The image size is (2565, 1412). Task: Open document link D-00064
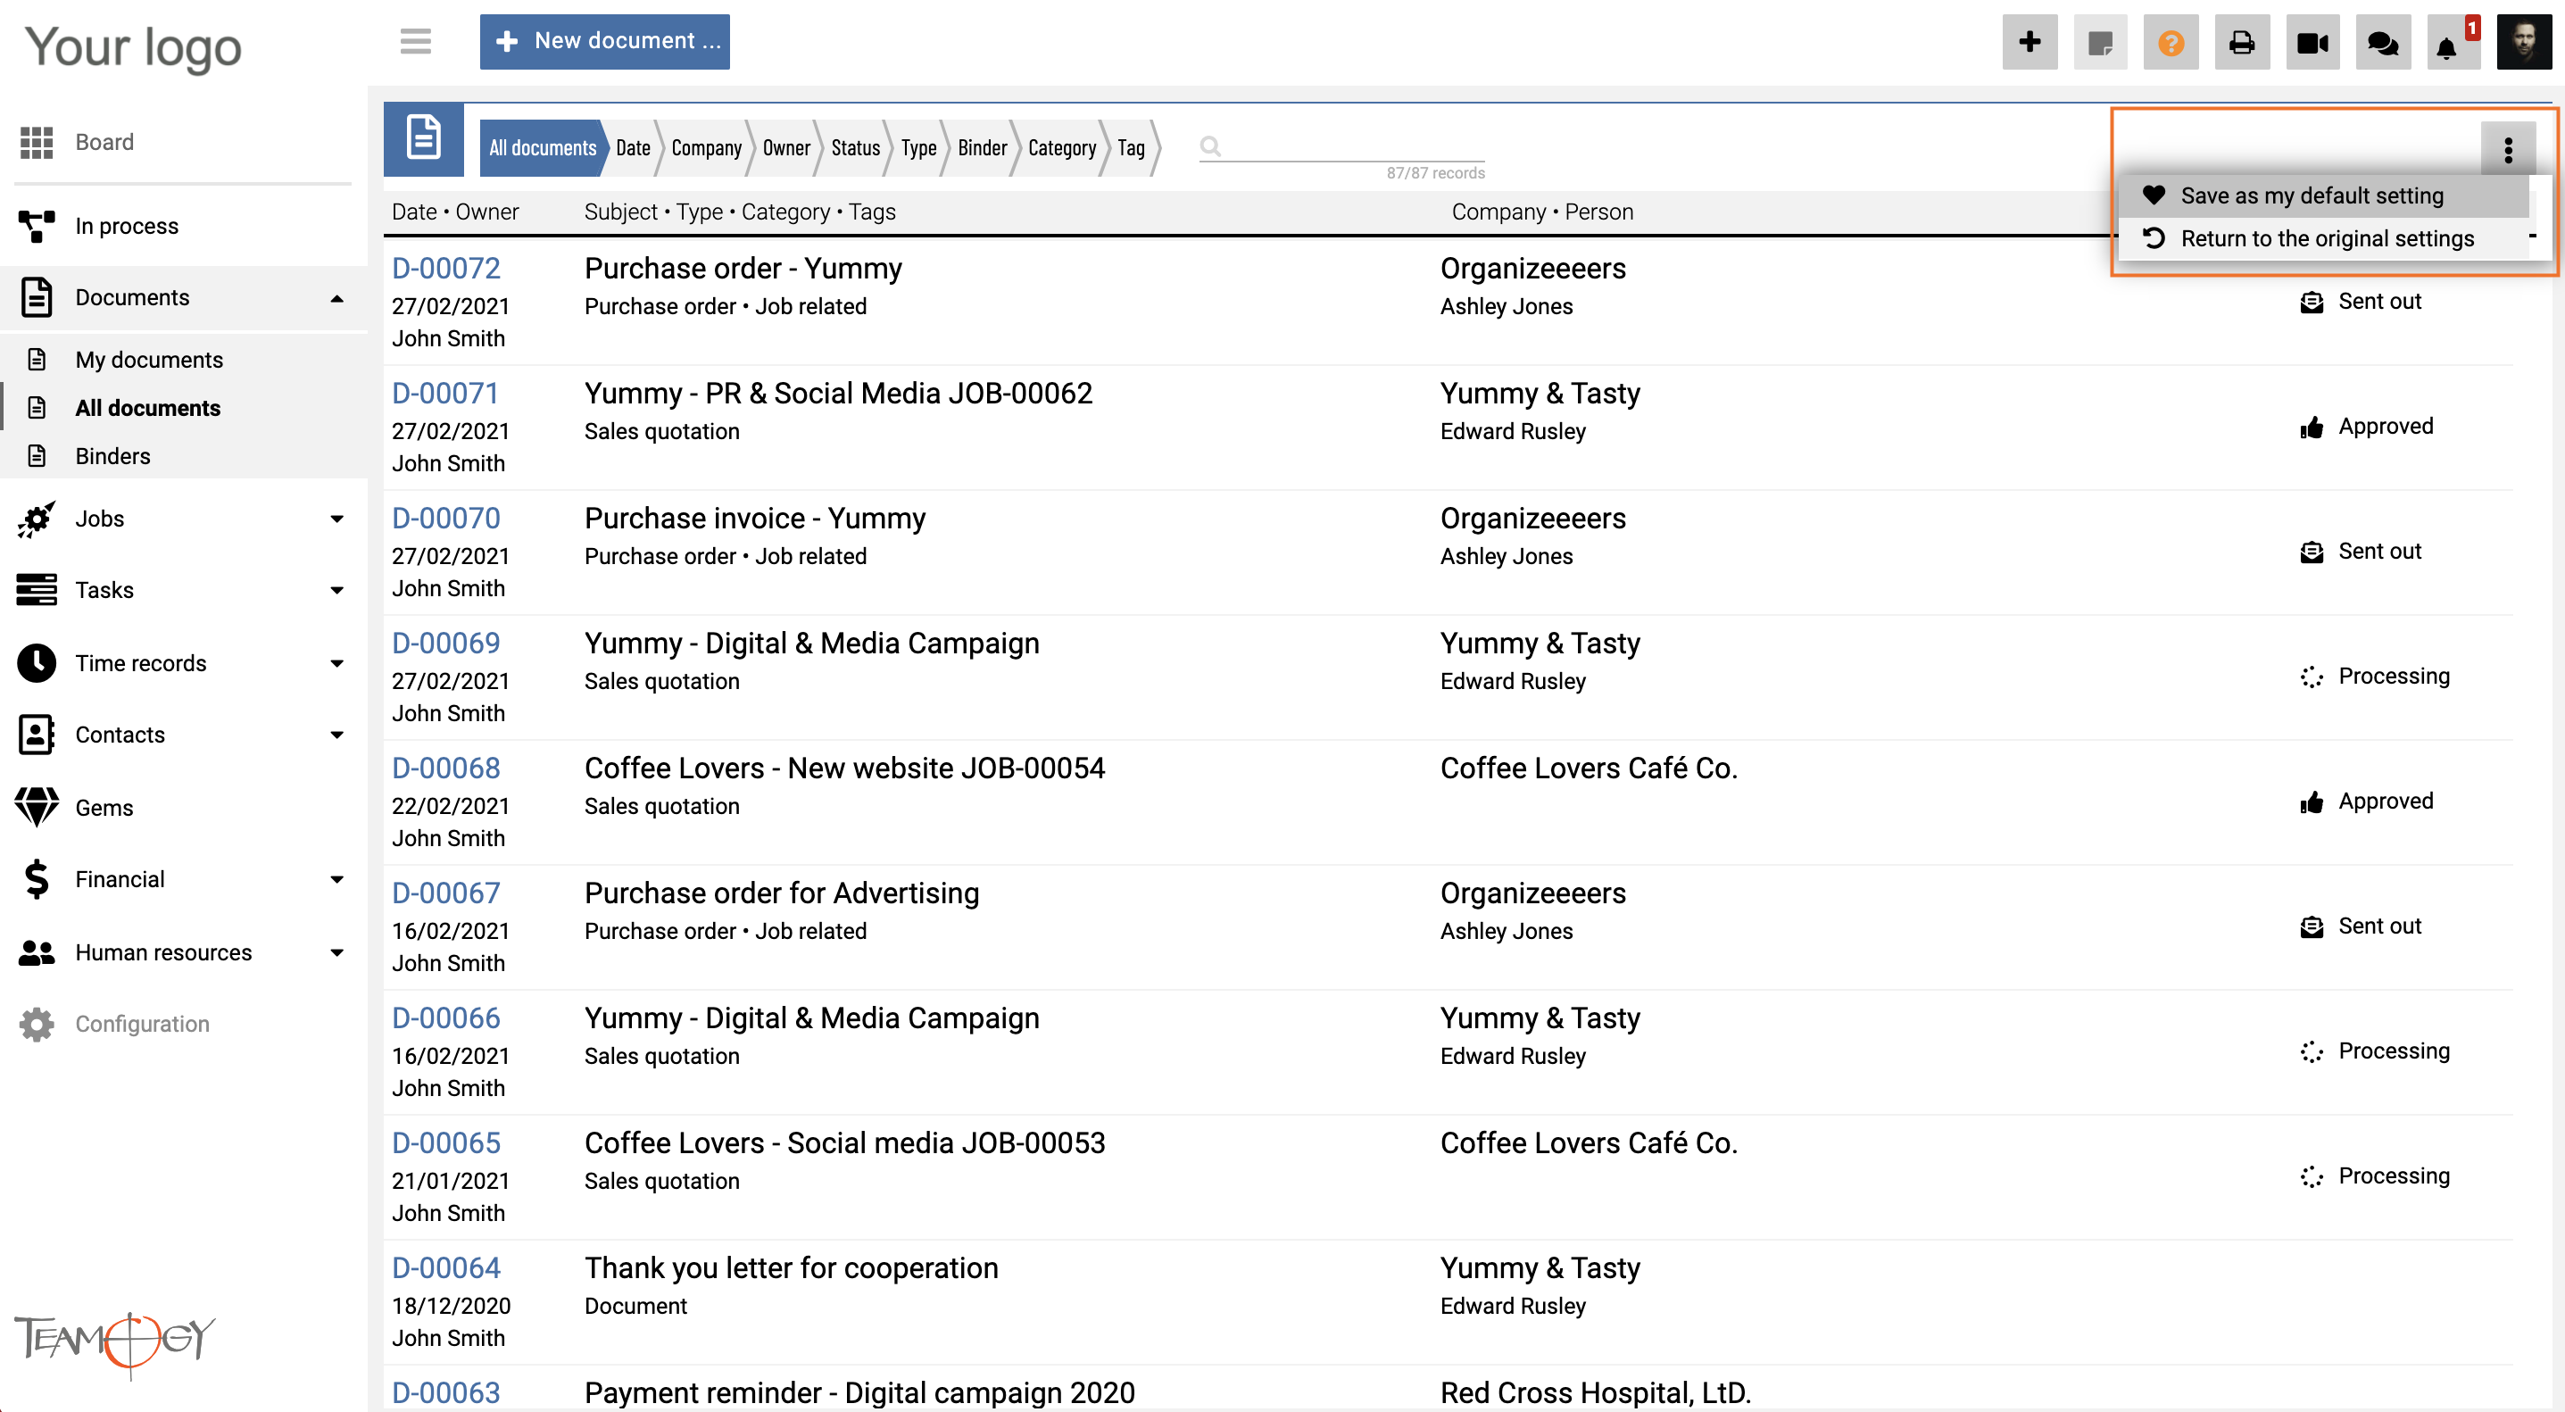[x=446, y=1267]
